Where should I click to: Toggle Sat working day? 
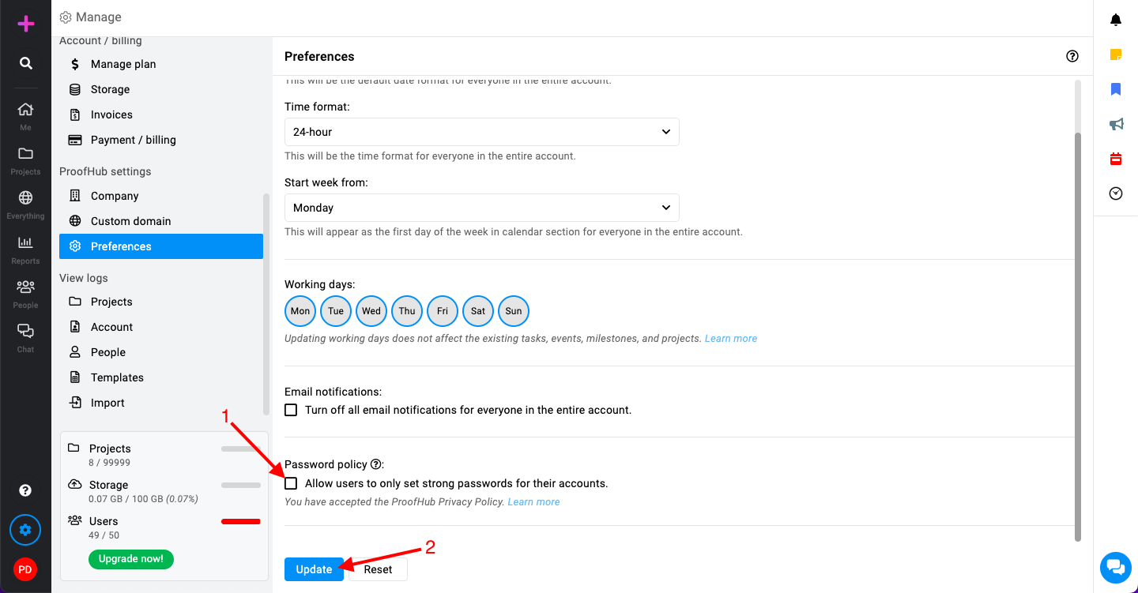click(478, 311)
